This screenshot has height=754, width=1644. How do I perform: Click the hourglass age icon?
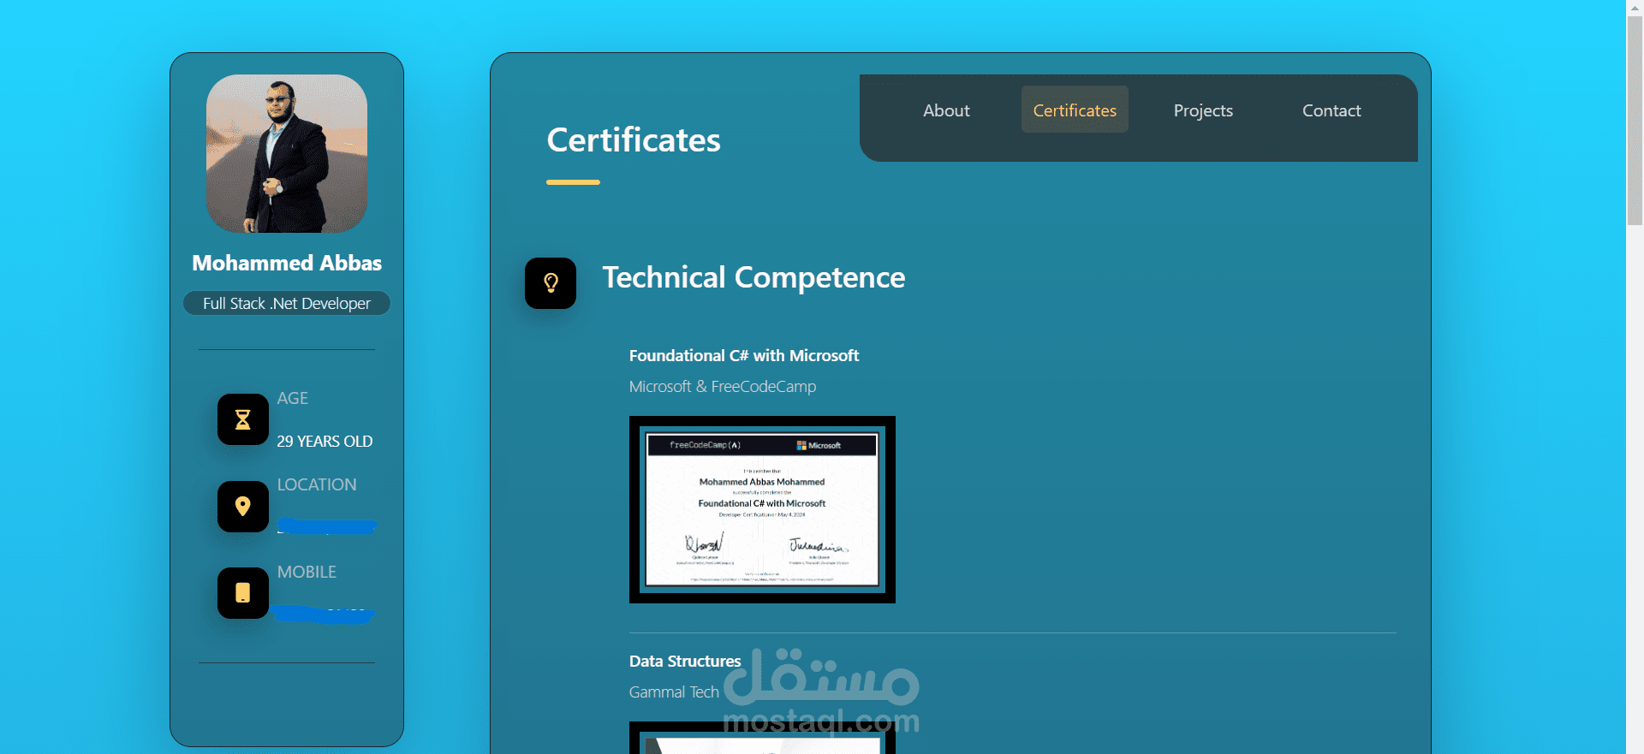tap(243, 419)
